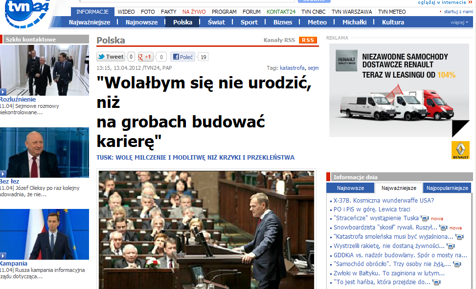This screenshot has height=289, width=476.
Task: Open the FAKTY section
Action: pyautogui.click(x=168, y=12)
